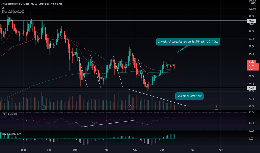The width and height of the screenshot is (260, 153).
Task: Select the 'Volume to break out' note
Action: (189, 96)
